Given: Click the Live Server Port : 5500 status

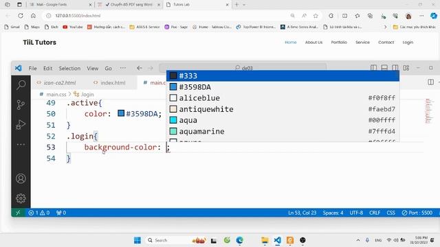Looking at the screenshot, I should (417, 213).
